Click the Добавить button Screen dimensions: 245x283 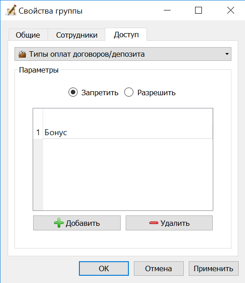click(x=77, y=223)
